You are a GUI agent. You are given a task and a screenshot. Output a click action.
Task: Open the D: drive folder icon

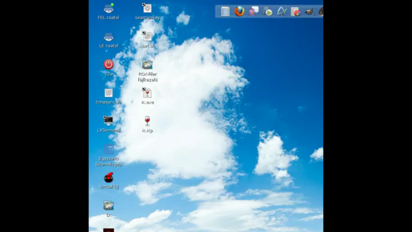109,206
